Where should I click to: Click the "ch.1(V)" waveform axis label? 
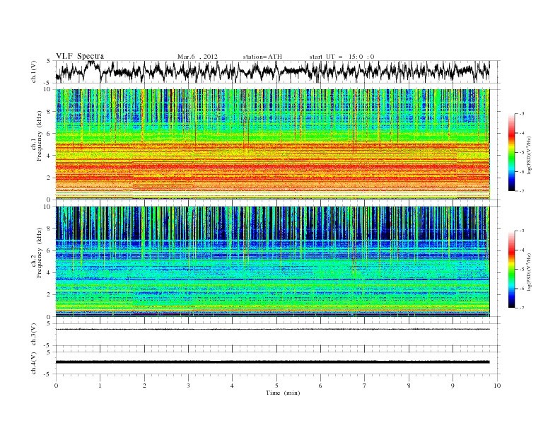[34, 73]
